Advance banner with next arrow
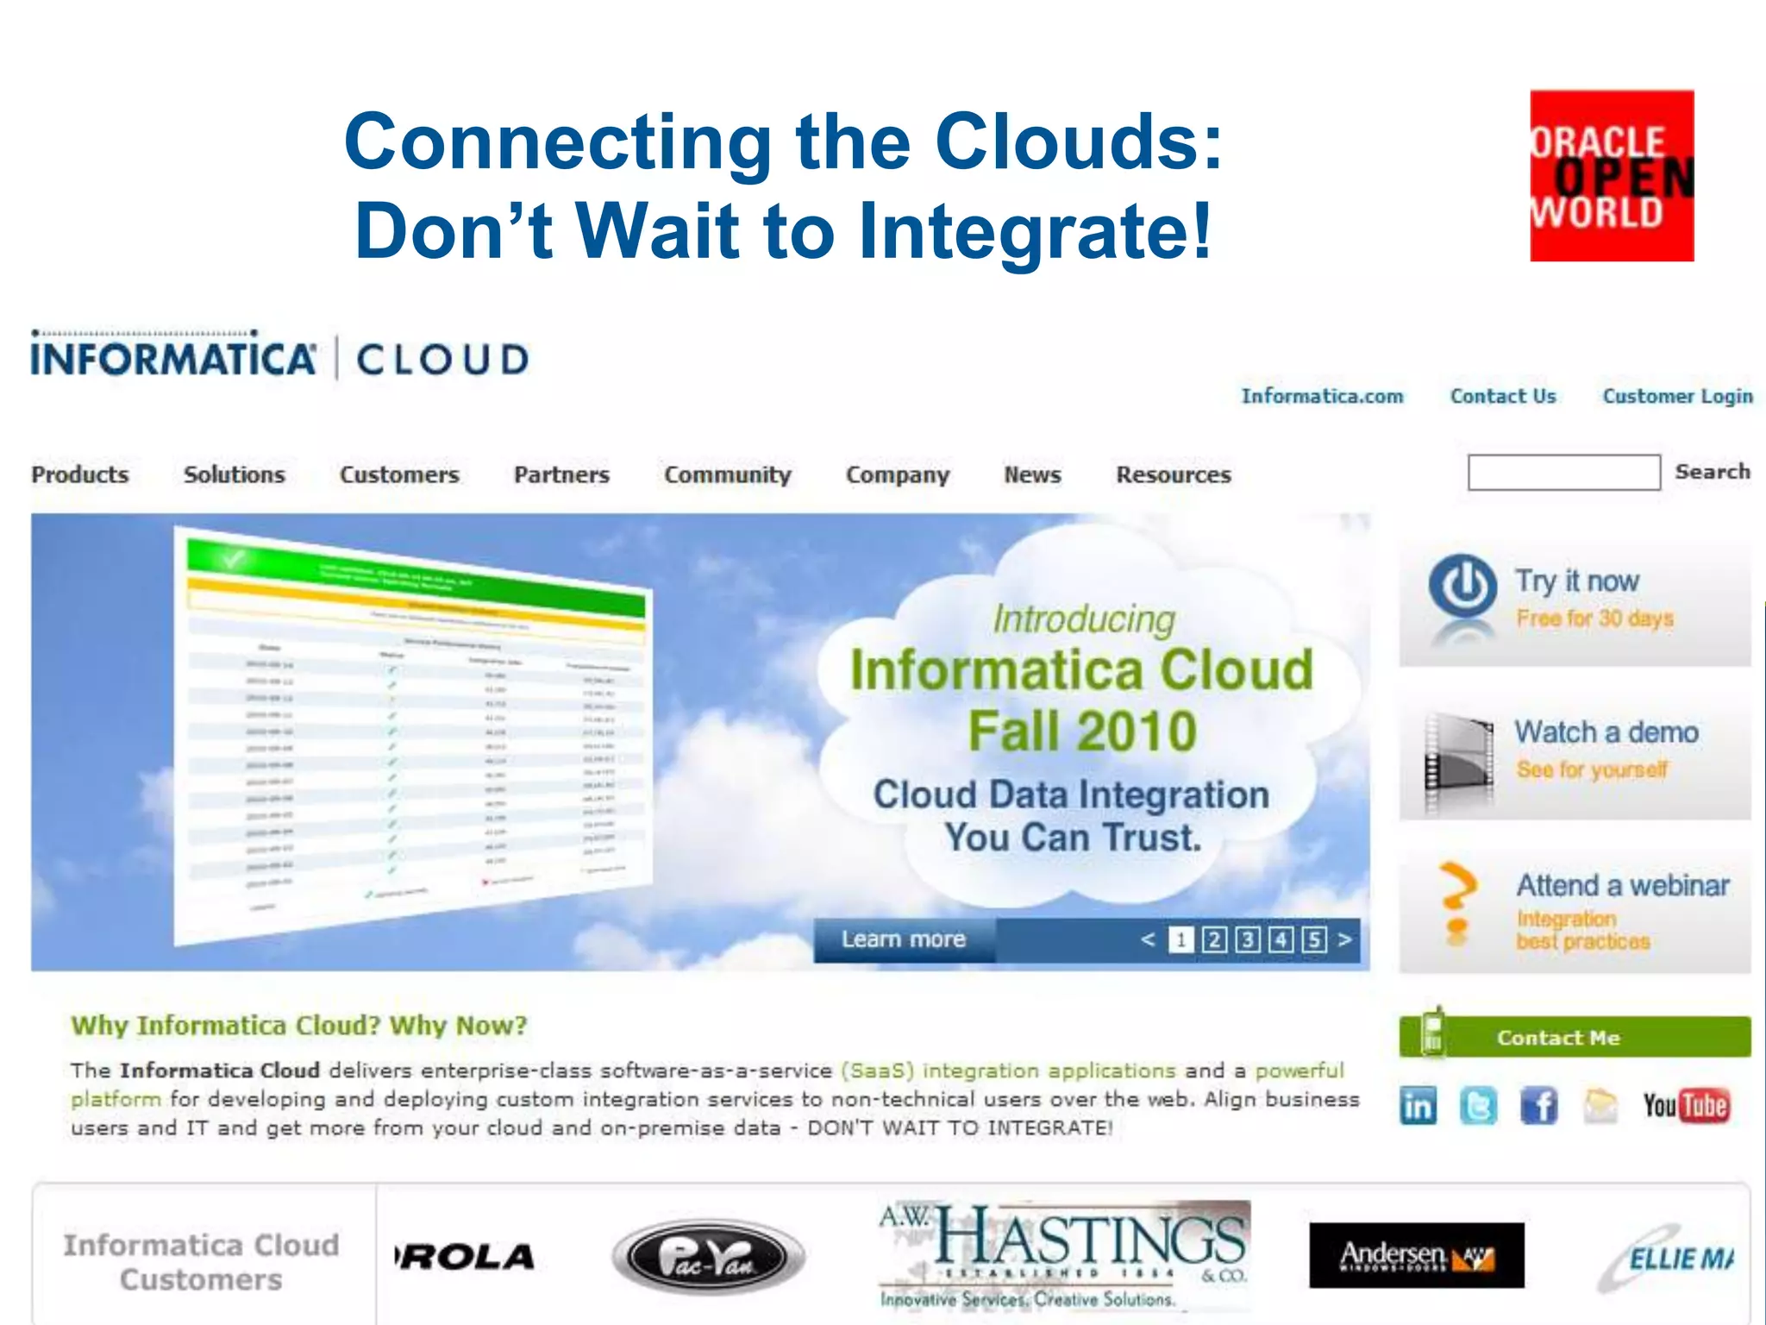Viewport: 1766px width, 1325px height. [x=1344, y=939]
